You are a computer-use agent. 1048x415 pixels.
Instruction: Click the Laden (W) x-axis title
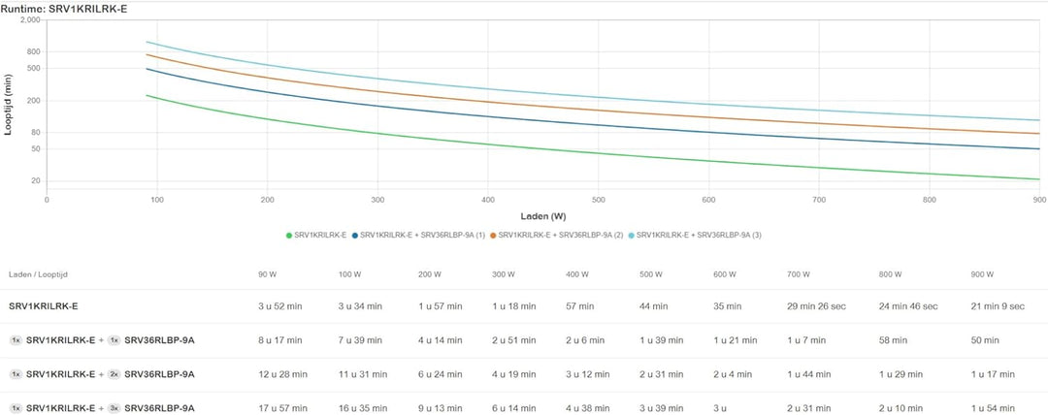(542, 216)
